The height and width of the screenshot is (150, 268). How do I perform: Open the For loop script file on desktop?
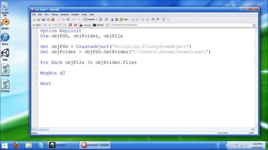click(5, 86)
